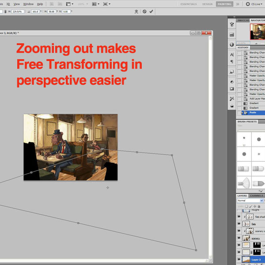This screenshot has width=265, height=265.
Task: Set history brush source on Add Layer Mask
Action: coord(239,98)
